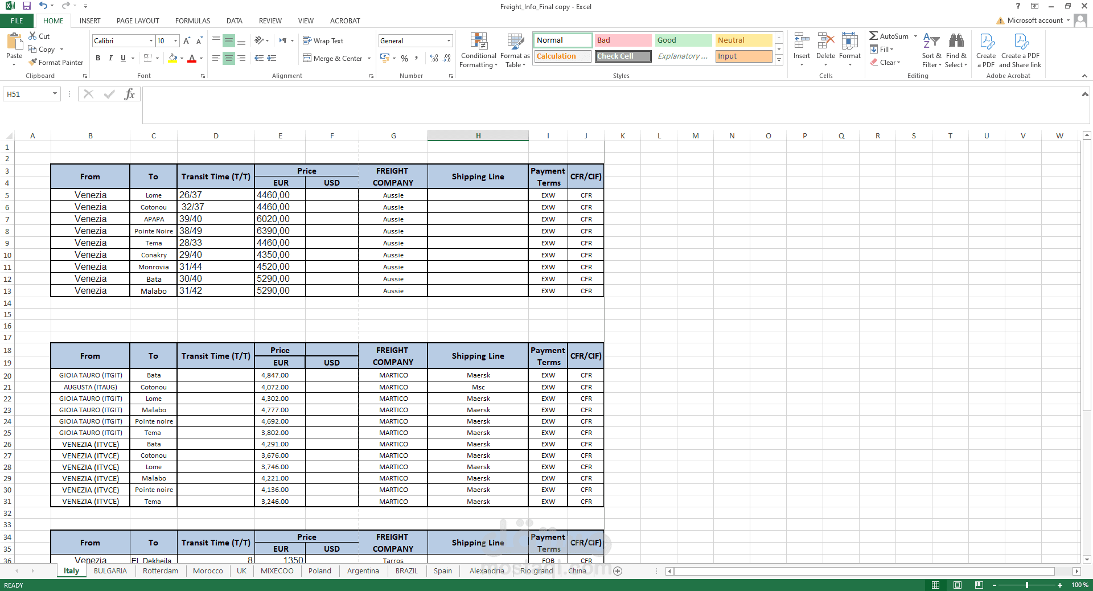Increase font size with grow font icon
The height and width of the screenshot is (591, 1093).
(187, 40)
